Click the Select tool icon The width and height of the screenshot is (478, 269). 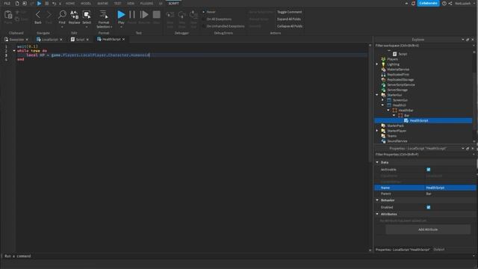(87, 14)
